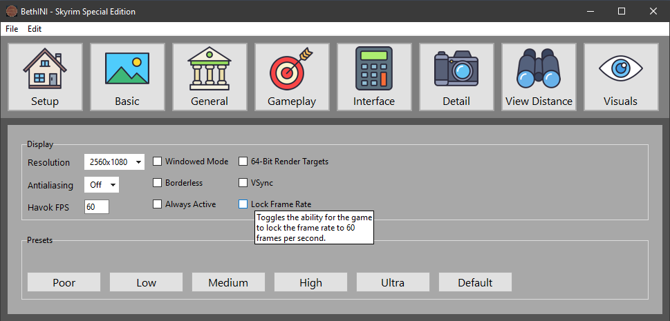Check the Always Active option

[x=157, y=204]
